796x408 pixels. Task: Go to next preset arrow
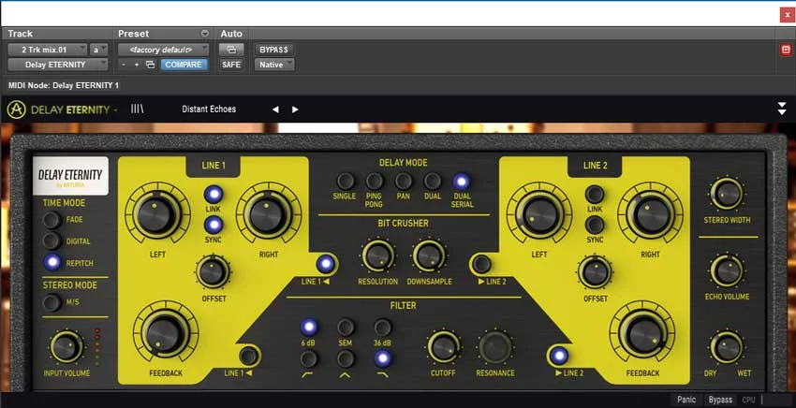[x=295, y=109]
